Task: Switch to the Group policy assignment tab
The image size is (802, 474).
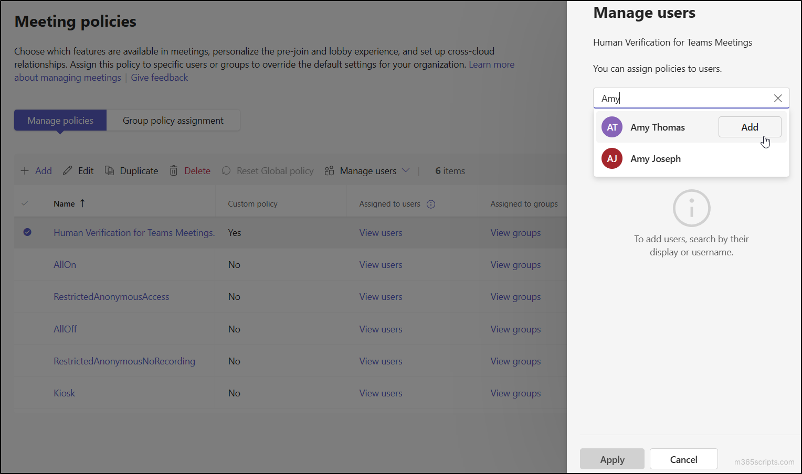Action: (x=173, y=120)
